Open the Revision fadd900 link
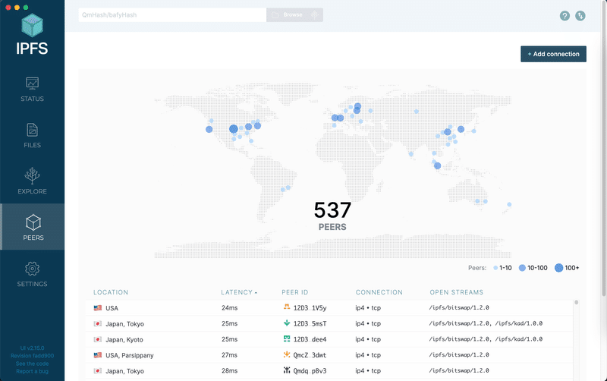 click(x=32, y=356)
